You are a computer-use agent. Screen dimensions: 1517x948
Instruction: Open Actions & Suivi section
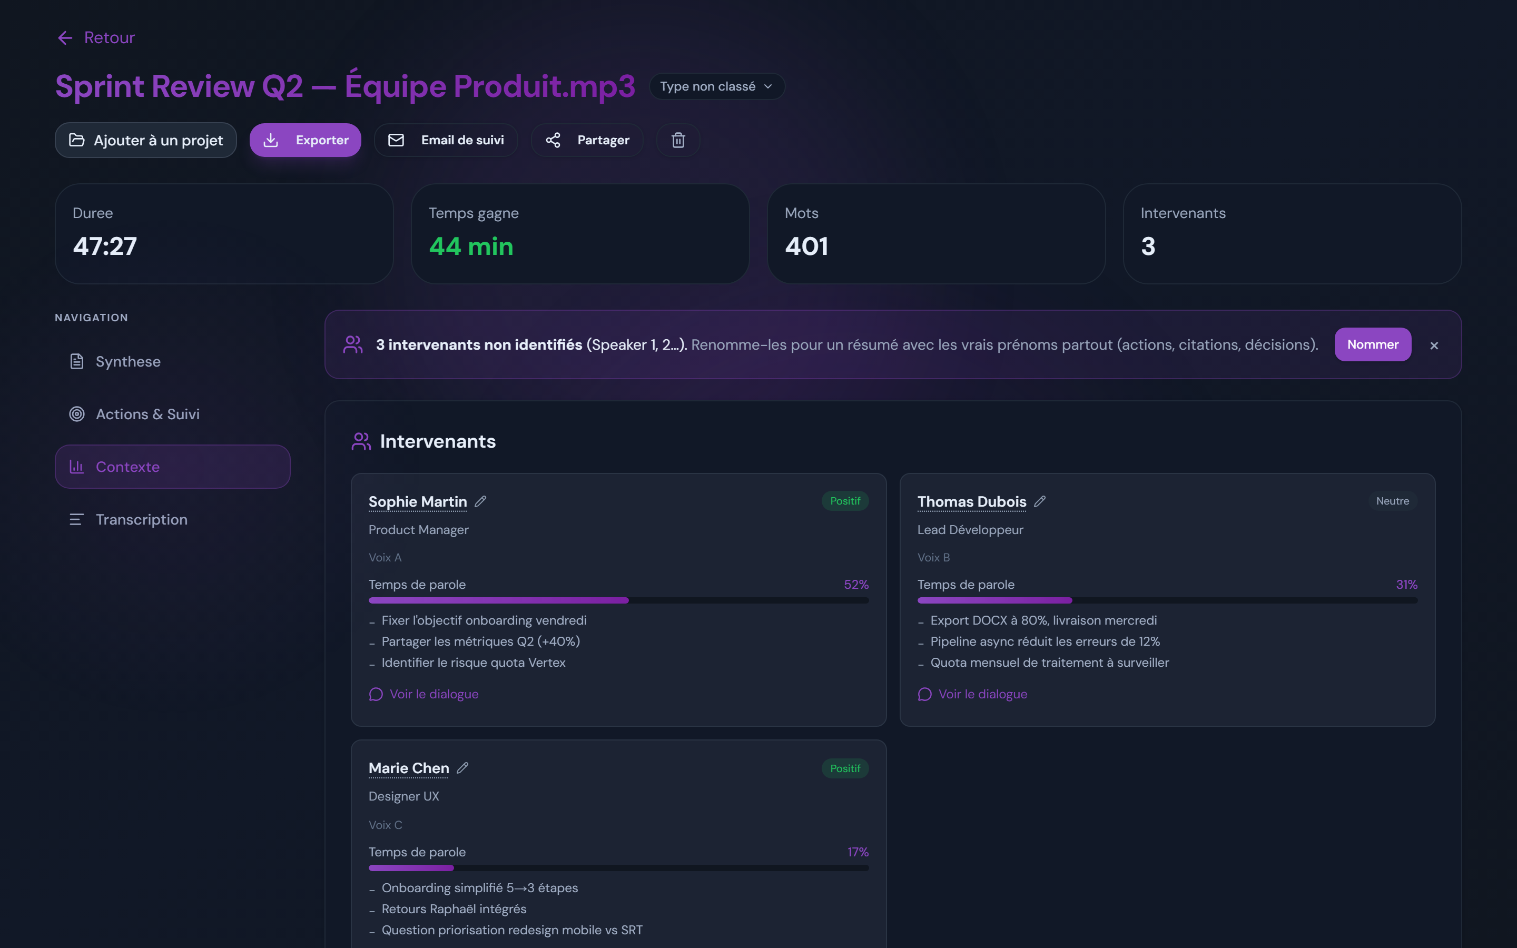pos(172,414)
